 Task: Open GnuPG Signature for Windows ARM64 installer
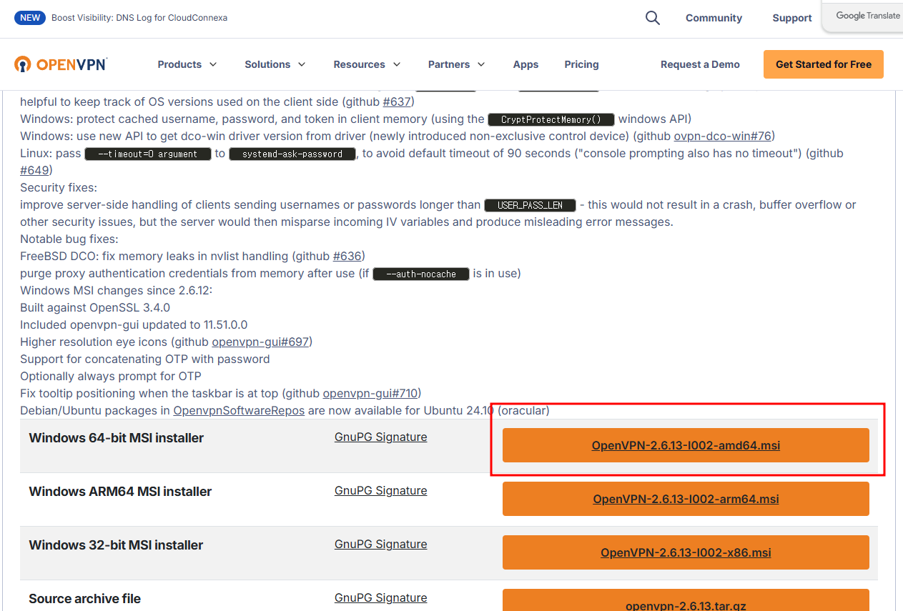pyautogui.click(x=380, y=490)
